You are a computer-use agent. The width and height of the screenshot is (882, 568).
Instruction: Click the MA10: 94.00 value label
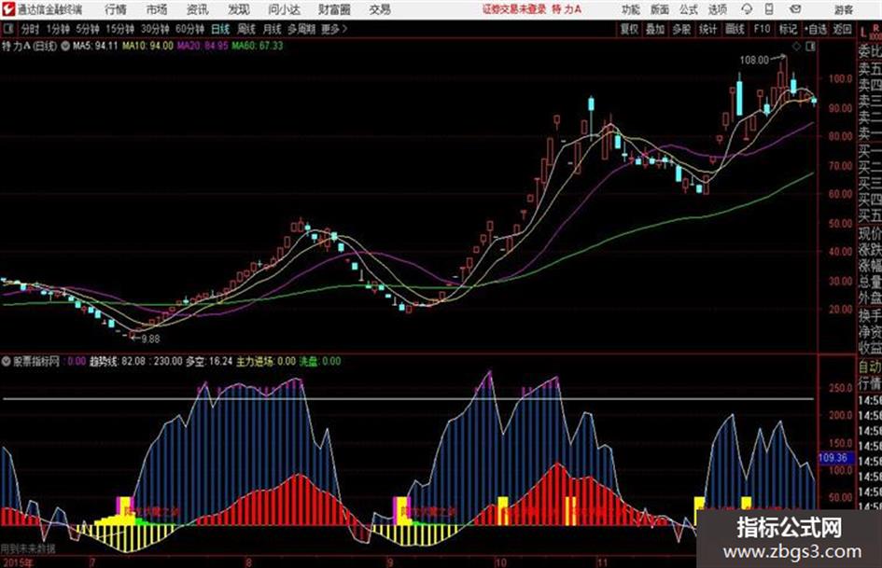148,46
